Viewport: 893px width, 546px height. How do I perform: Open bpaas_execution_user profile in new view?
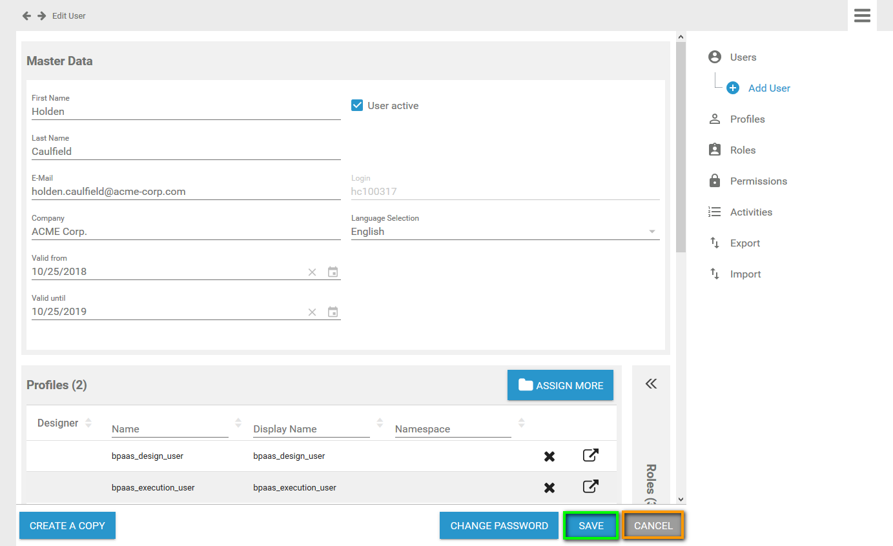pyautogui.click(x=590, y=487)
